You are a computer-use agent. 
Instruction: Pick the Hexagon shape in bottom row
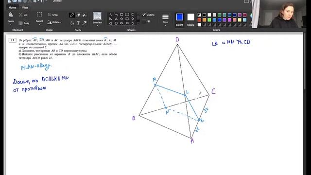coord(116,23)
